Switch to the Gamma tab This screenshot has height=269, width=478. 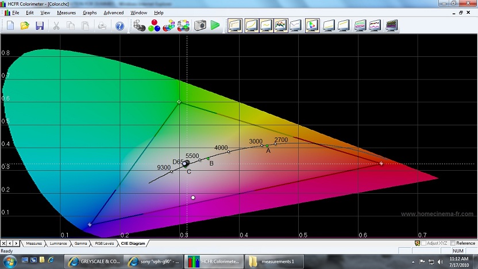coord(81,243)
